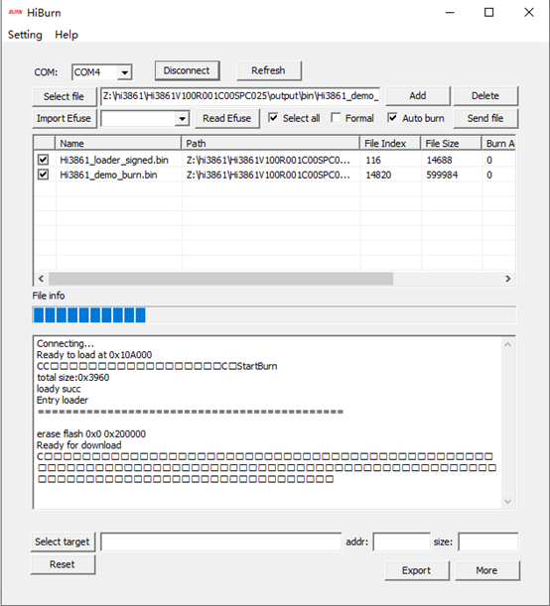
Task: Sort by the Path column header
Action: pos(270,144)
